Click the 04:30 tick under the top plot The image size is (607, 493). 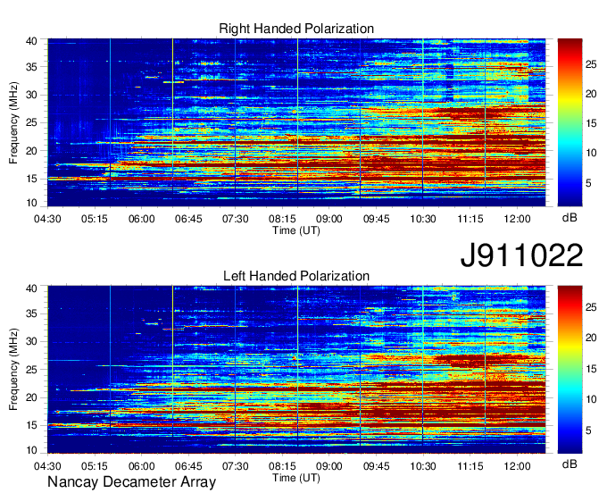pos(47,219)
